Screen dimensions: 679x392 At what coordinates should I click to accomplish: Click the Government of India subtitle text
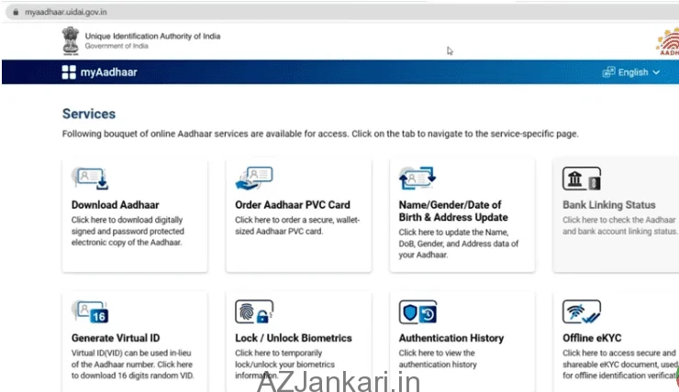pyautogui.click(x=117, y=46)
